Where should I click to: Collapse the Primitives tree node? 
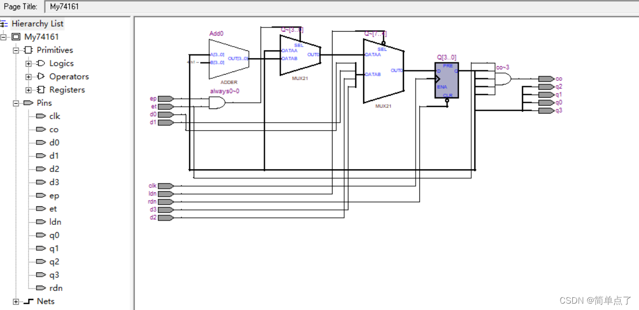pyautogui.click(x=16, y=50)
